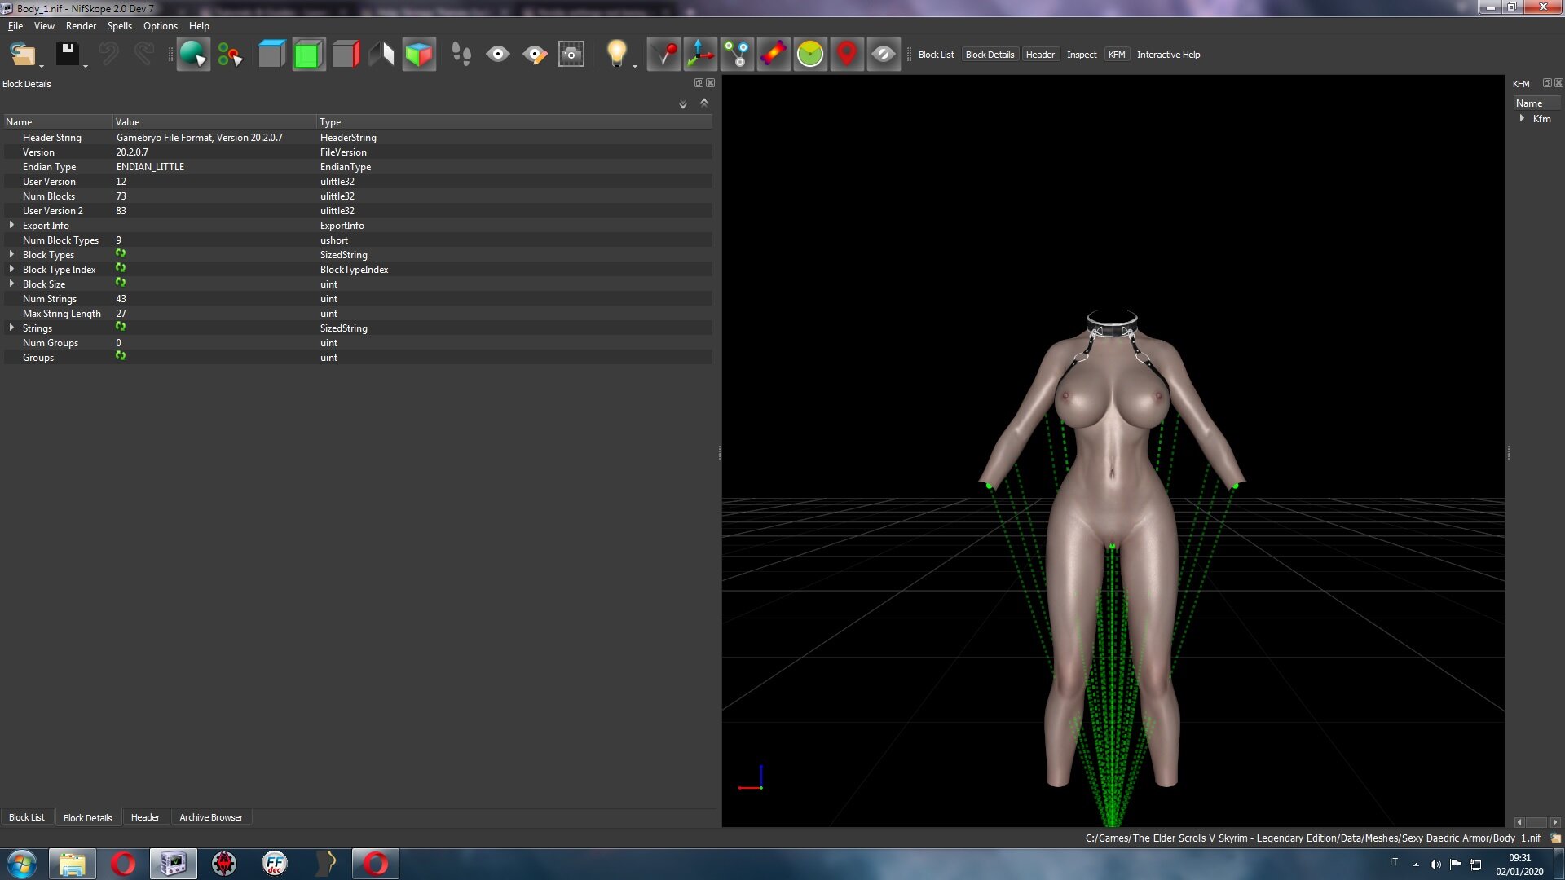Click the rainbow gradient bar icon

[x=774, y=55]
